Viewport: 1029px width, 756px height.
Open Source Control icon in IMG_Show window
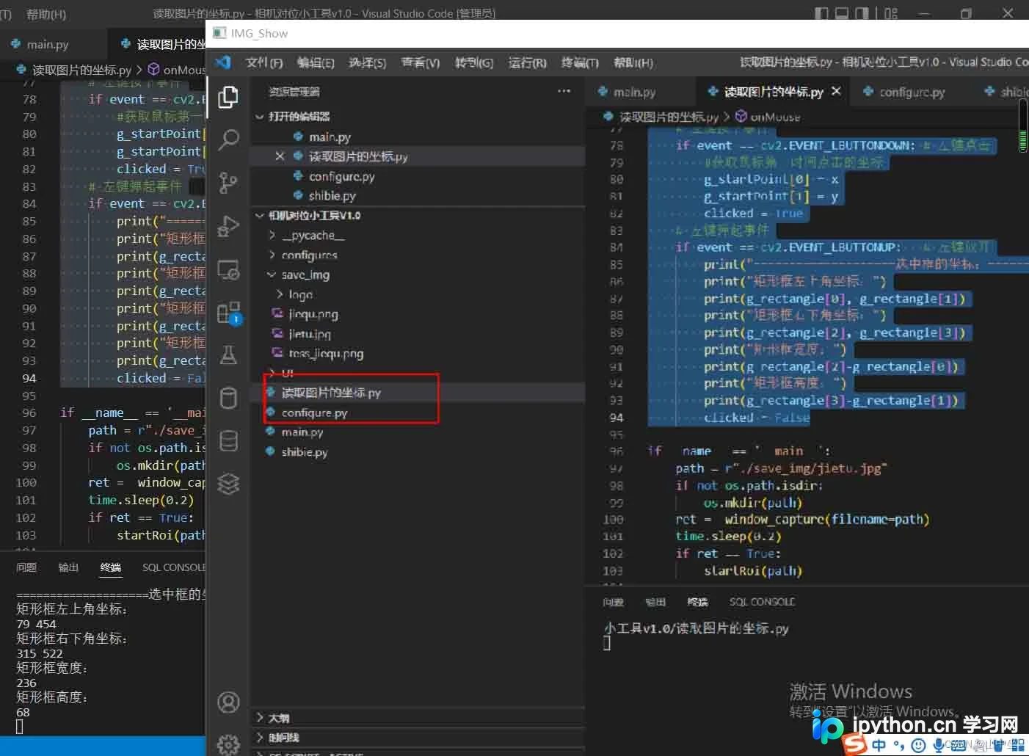pyautogui.click(x=228, y=182)
